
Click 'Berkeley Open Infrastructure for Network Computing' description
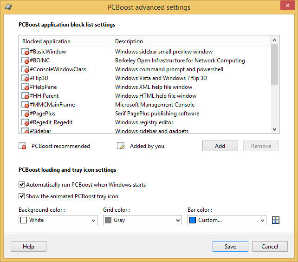(180, 60)
